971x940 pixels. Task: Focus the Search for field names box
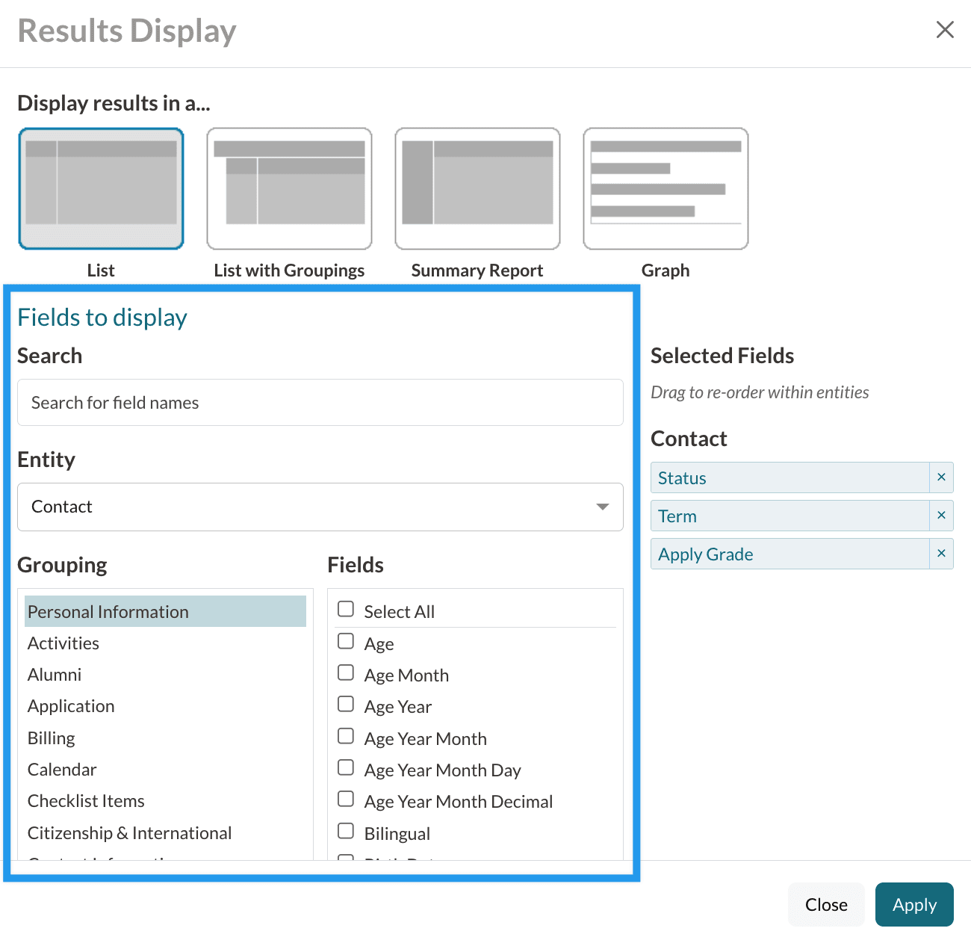(x=320, y=403)
